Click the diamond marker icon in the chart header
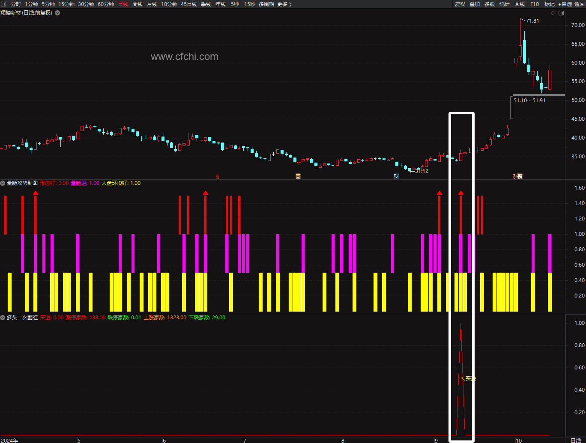 click(553, 13)
